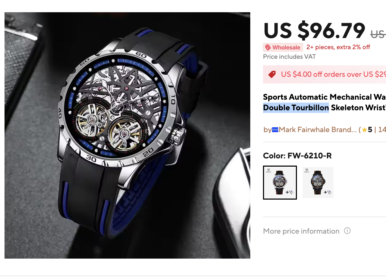This screenshot has width=386, height=278.
Task: Select the second watch color variant thumbnail
Action: (x=318, y=183)
